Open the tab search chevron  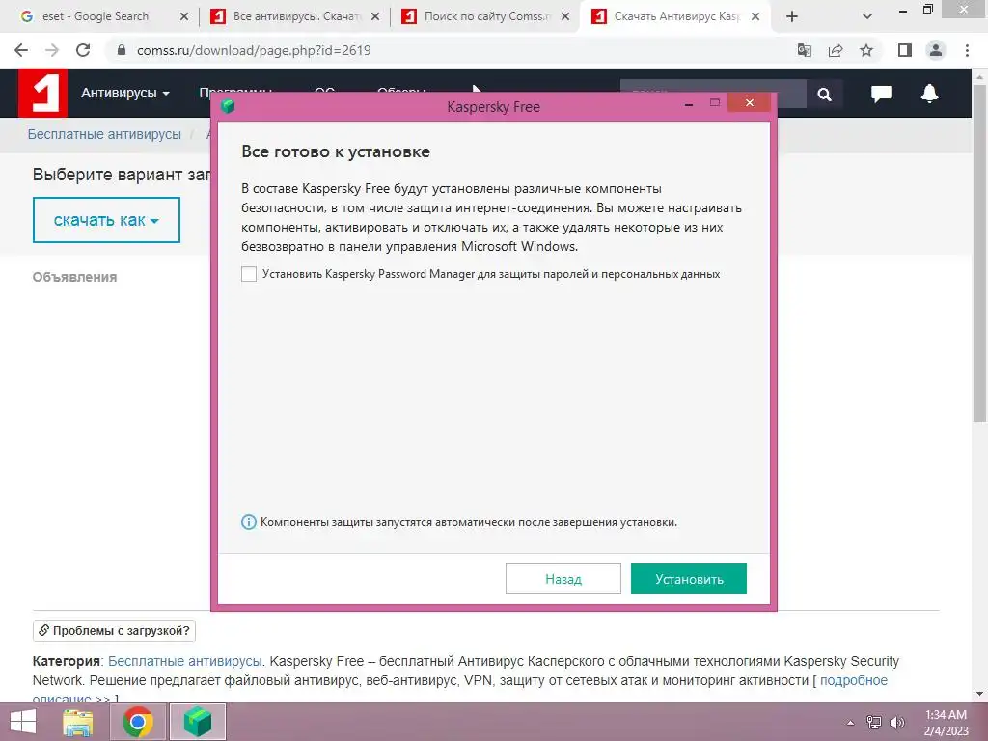[x=867, y=17]
